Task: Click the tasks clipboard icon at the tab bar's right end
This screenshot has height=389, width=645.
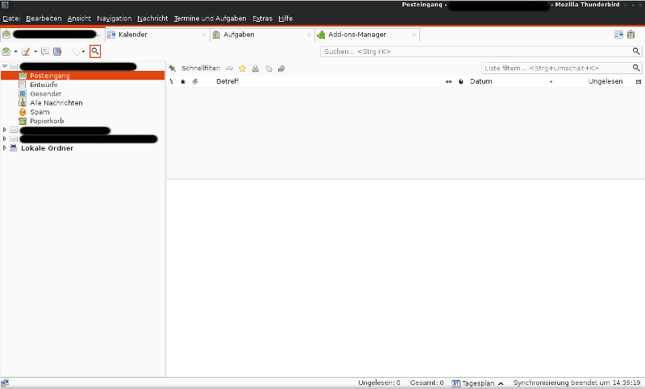Action: (631, 35)
